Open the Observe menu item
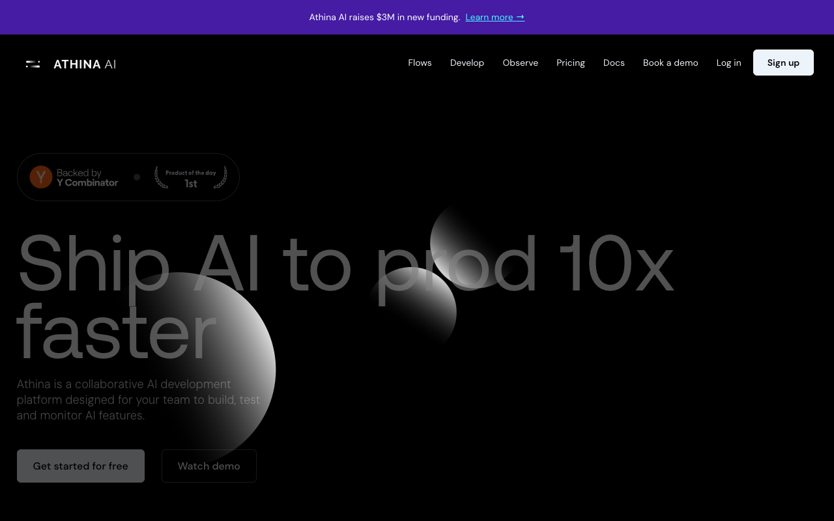The image size is (834, 521). click(x=520, y=63)
